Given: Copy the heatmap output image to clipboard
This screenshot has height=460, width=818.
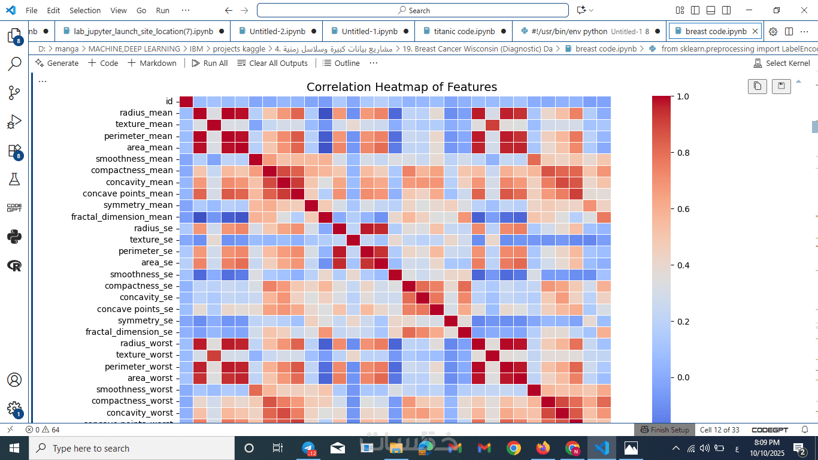Looking at the screenshot, I should tap(758, 86).
